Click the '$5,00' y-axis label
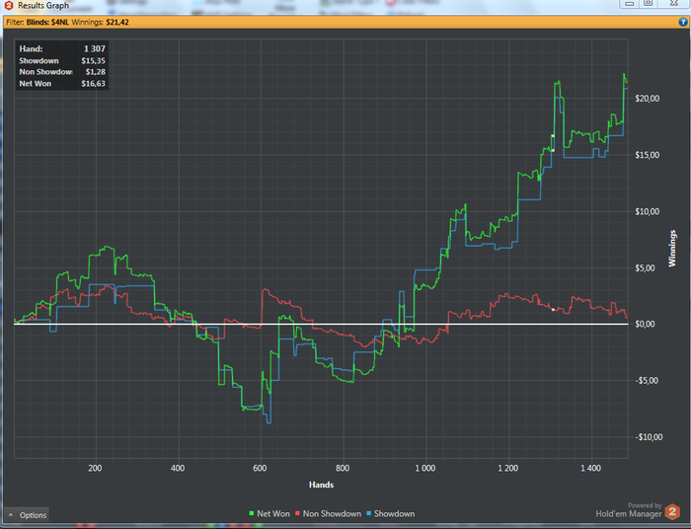 646,267
